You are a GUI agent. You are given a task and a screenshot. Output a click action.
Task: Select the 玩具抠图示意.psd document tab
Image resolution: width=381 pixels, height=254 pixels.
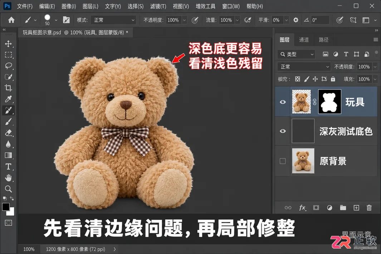[x=75, y=33]
